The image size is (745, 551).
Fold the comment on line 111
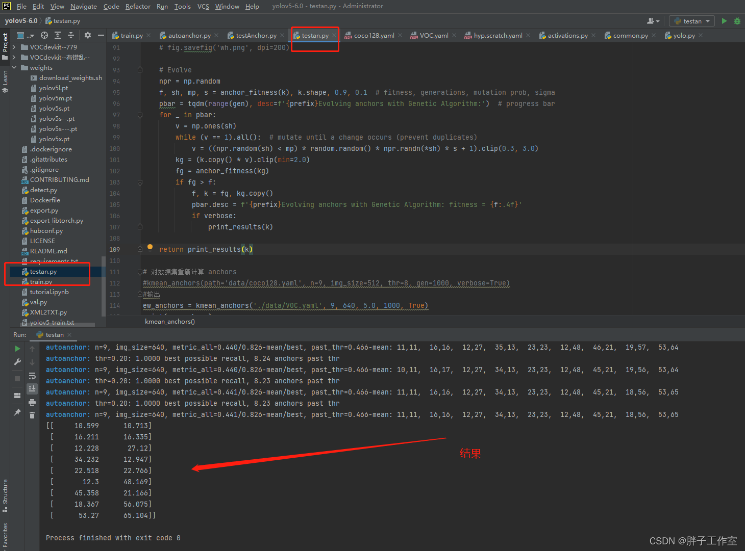coord(140,272)
